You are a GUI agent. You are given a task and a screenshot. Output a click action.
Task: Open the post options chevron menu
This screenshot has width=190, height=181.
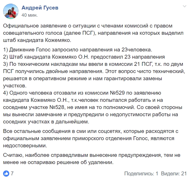[184, 6]
